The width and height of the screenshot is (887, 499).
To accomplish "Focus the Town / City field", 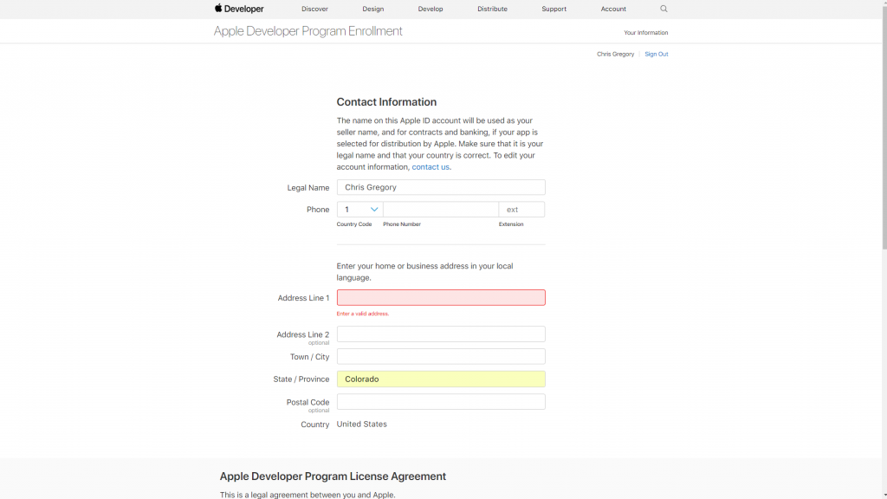I will (441, 356).
